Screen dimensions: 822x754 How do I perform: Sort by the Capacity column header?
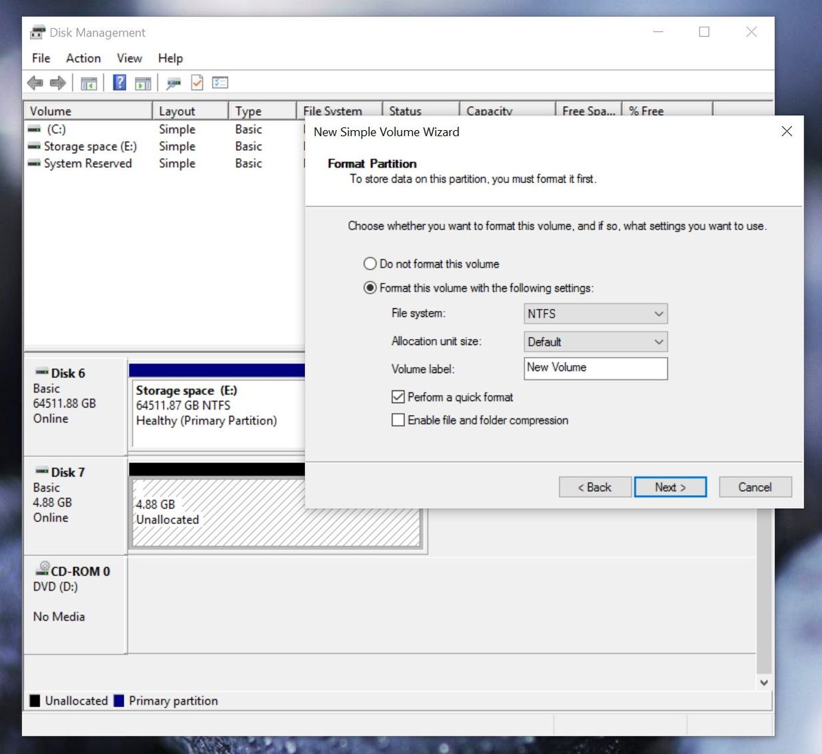[508, 110]
